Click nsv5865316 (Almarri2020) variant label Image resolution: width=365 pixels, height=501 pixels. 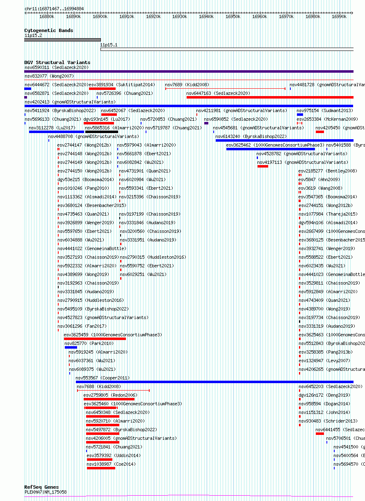point(114,128)
